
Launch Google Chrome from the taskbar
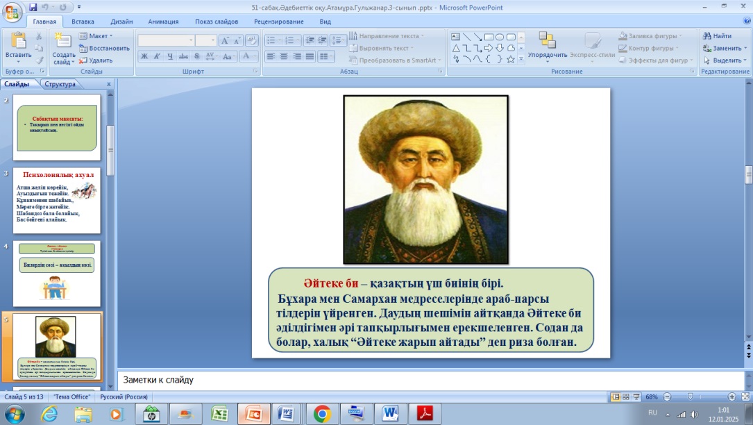321,414
